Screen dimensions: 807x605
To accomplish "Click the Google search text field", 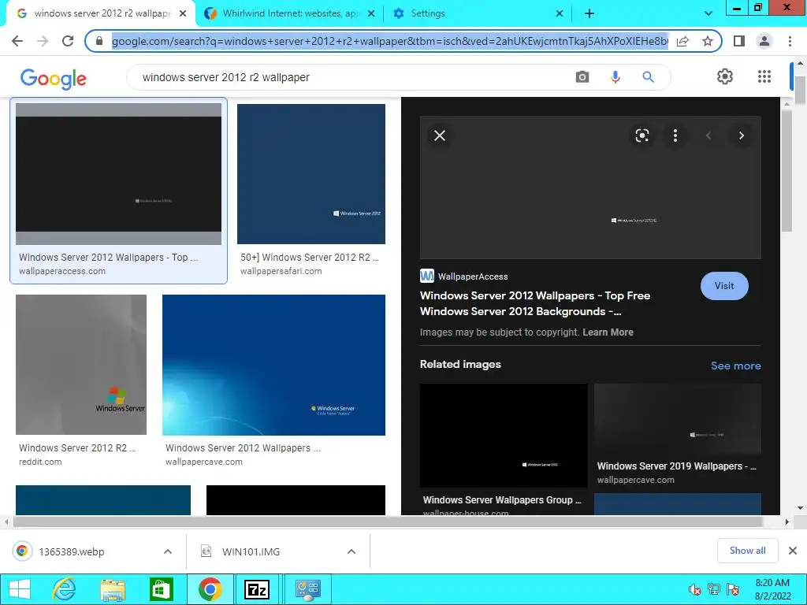I will [355, 77].
